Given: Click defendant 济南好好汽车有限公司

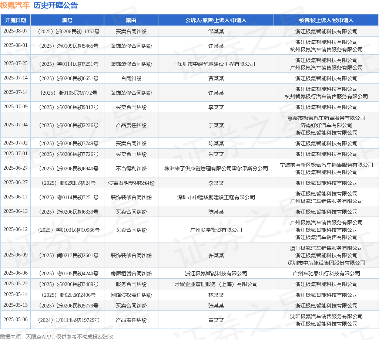Looking at the screenshot, I should (x=326, y=126).
